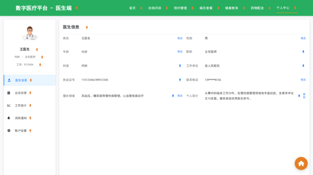Click 修改 link for 联系电话
313x175 pixels.
coord(303,80)
